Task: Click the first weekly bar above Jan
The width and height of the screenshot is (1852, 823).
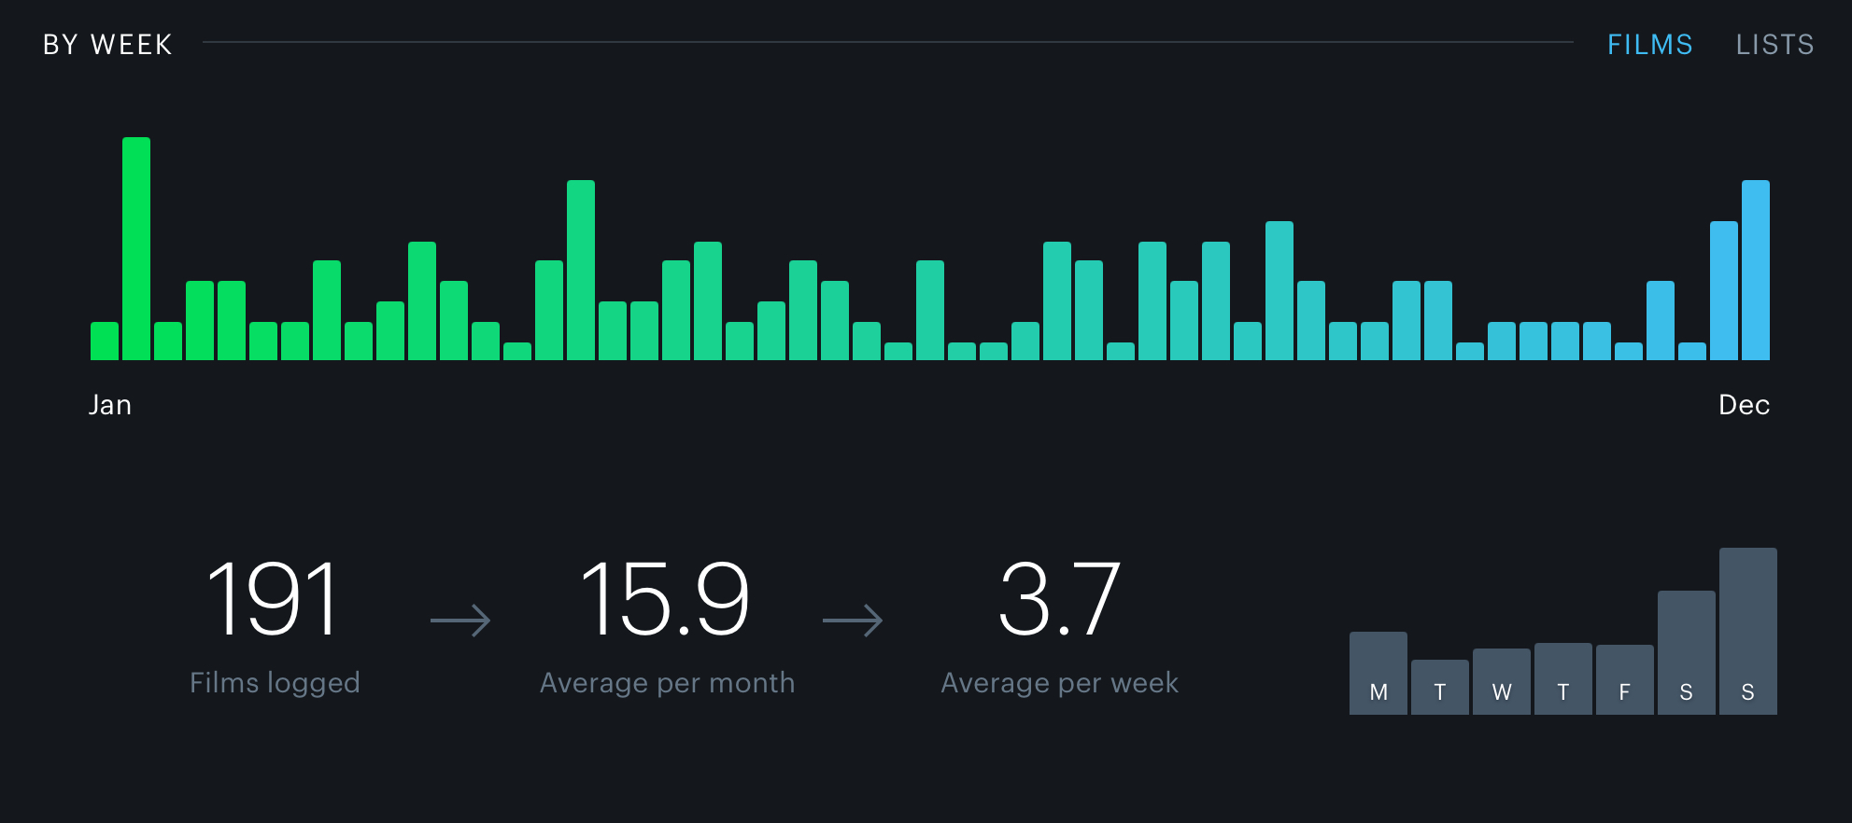Action: [x=105, y=342]
